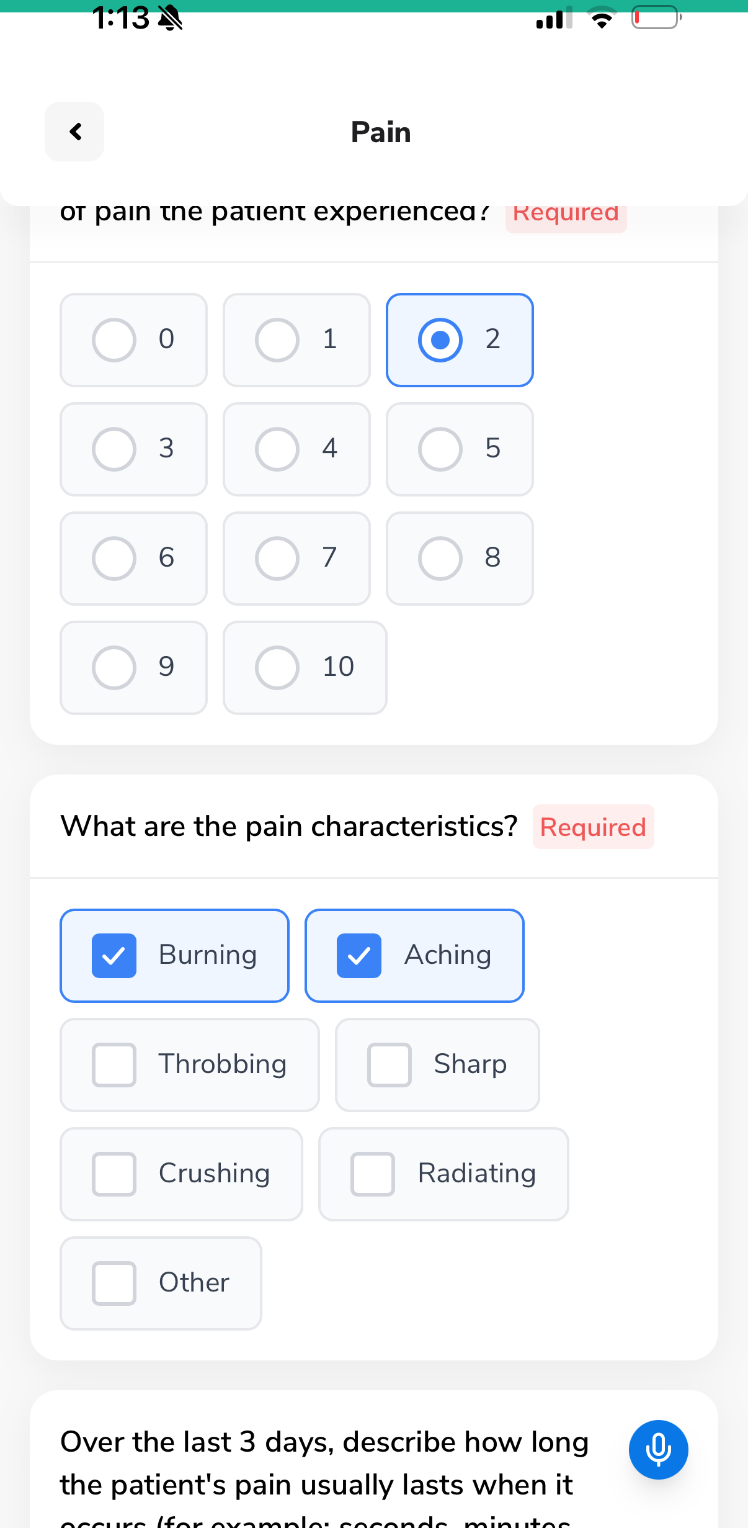Uncheck the Aching checkbox

(x=414, y=955)
